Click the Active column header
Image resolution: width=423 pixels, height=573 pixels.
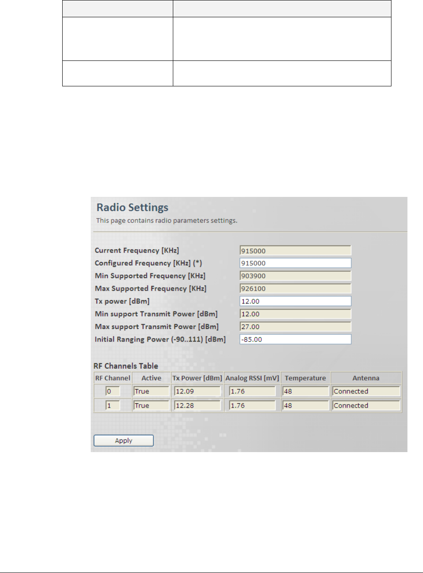(x=151, y=378)
